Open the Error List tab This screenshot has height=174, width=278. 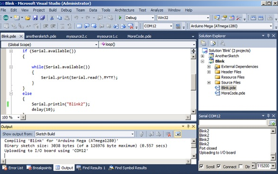13,167
